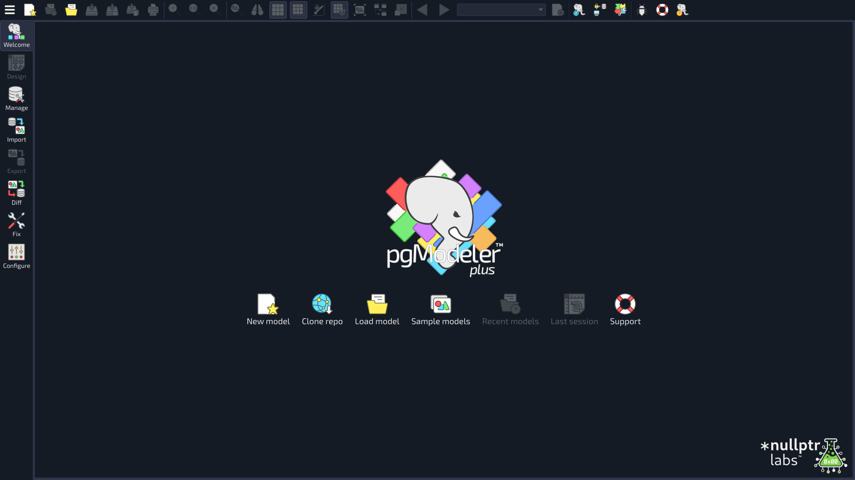
Task: Open the current model dropdown in toolbar
Action: coord(501,9)
